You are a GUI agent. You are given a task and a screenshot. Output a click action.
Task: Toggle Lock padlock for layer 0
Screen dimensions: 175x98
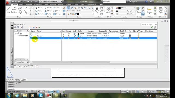[75, 34]
